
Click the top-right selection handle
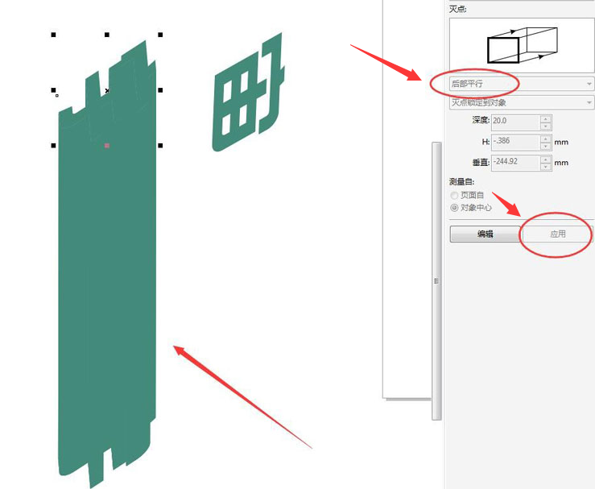point(160,35)
